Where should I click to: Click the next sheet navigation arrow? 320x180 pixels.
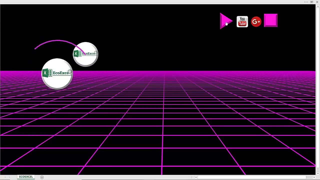point(10,177)
